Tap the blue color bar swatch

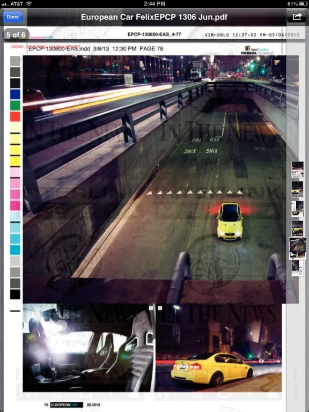click(x=15, y=94)
